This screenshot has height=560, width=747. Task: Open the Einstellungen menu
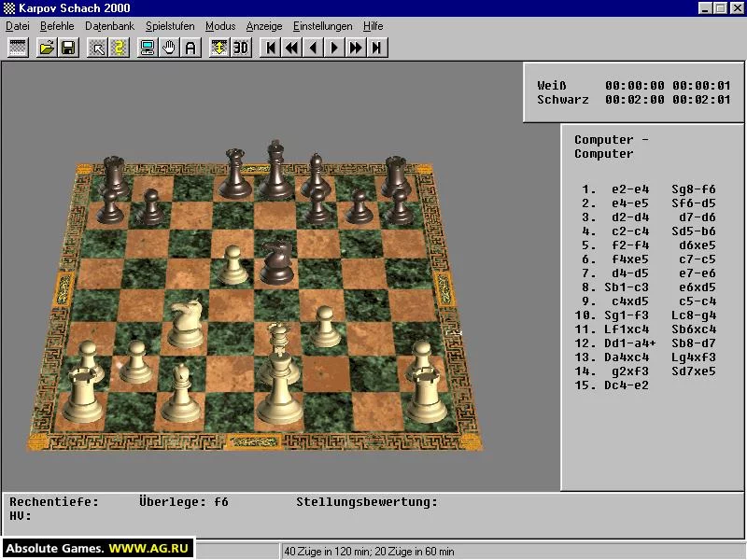click(x=322, y=26)
